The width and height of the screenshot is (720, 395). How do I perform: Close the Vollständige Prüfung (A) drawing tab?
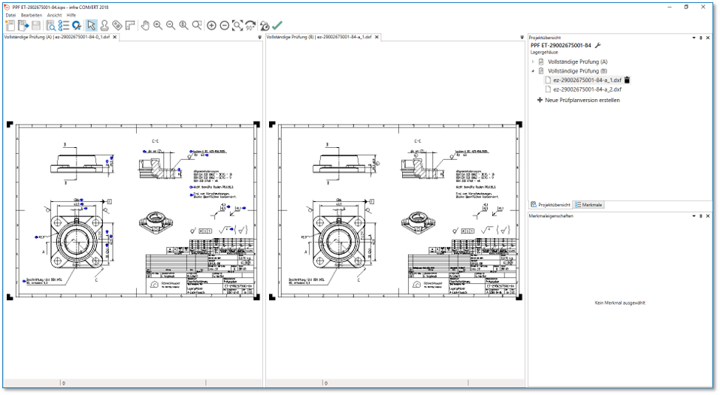coord(115,37)
